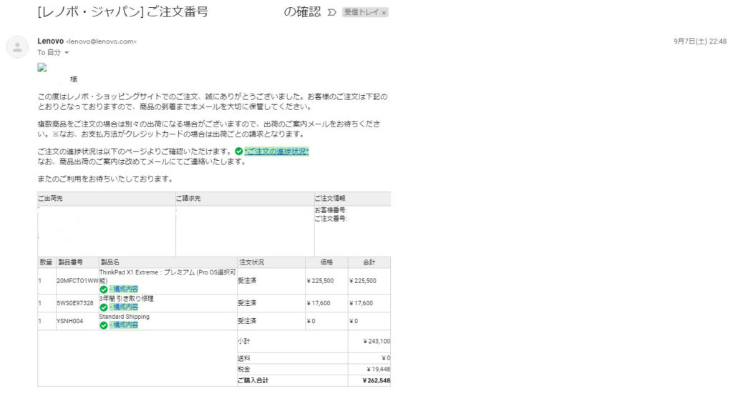The image size is (733, 396).
Task: Click the sender avatar icon
Action: tap(17, 47)
